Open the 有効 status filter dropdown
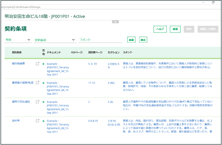Viewport: 222px width, 145px height. pos(18,40)
